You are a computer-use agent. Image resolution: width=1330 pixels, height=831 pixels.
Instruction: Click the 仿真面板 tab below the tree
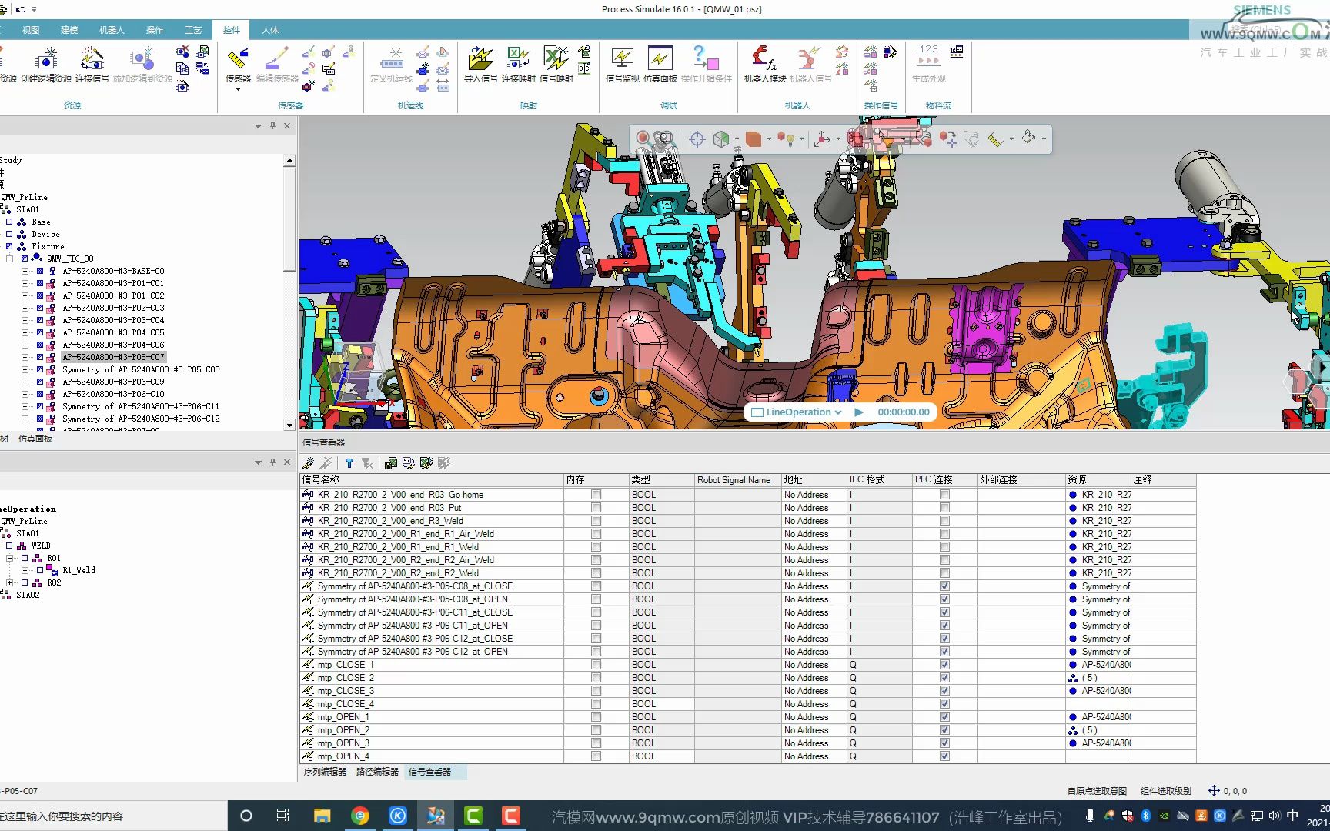click(35, 439)
